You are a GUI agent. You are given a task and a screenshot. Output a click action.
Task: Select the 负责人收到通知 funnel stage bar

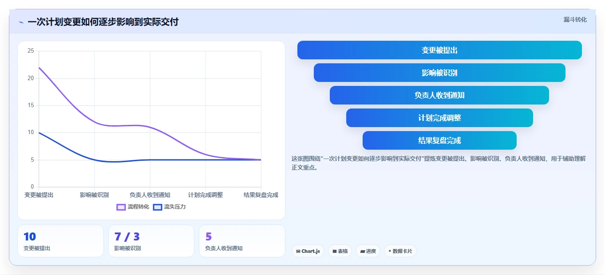439,95
